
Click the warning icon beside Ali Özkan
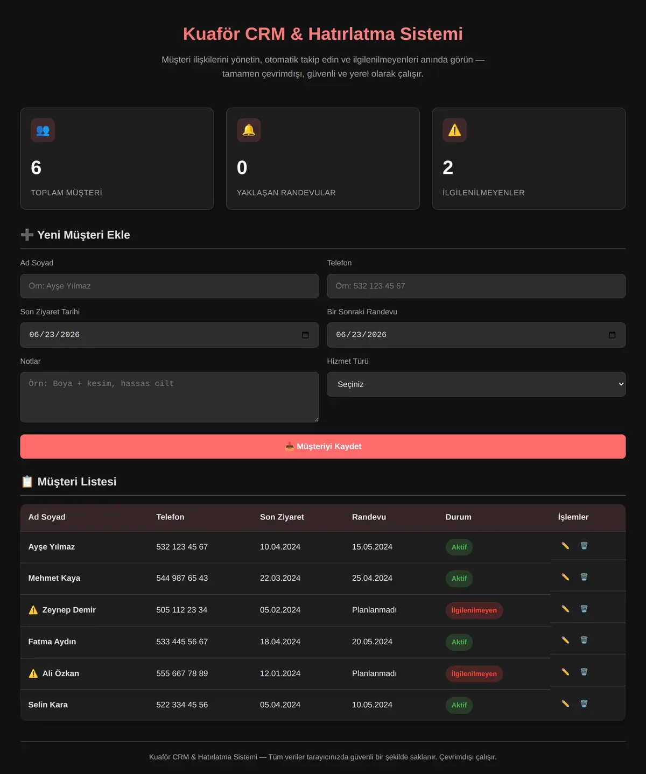click(33, 673)
